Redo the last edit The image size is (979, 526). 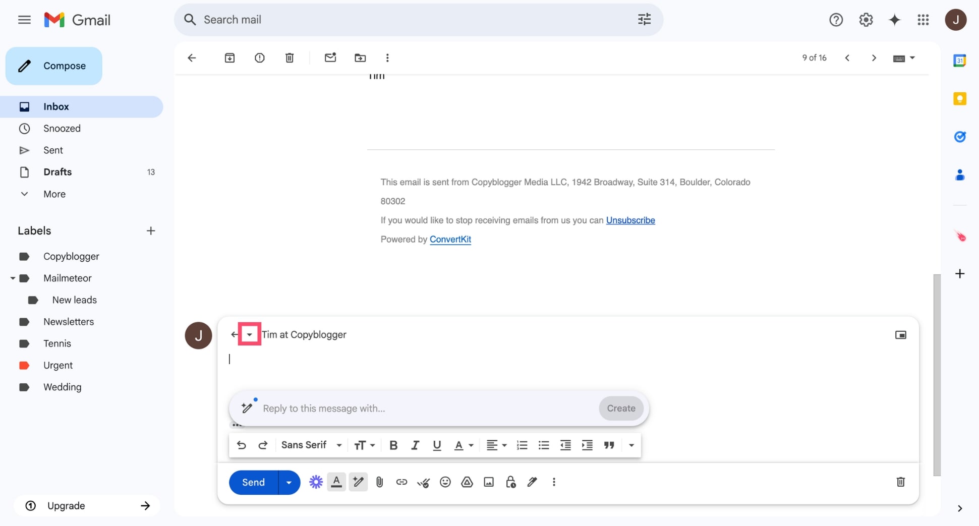click(x=263, y=445)
